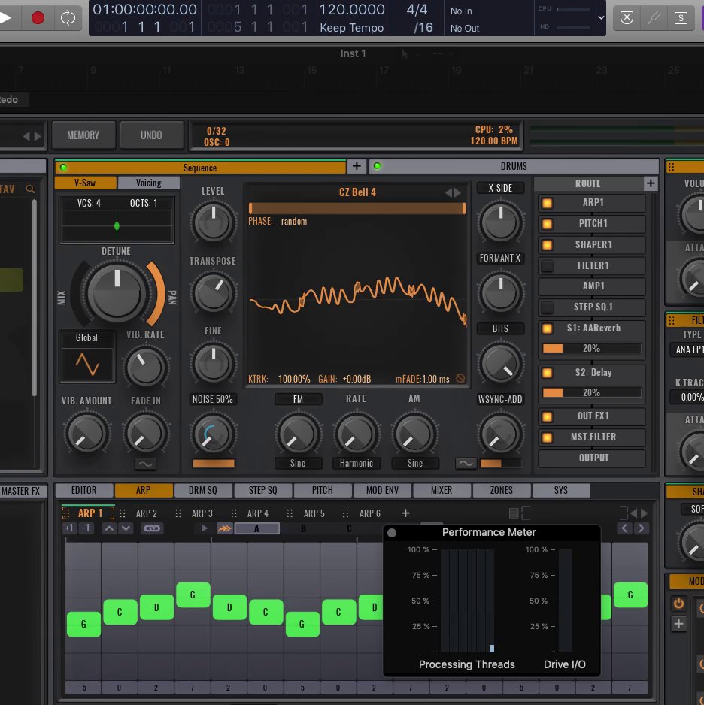Viewport: 704px width, 705px height.
Task: Disable the ARP1 routing LED toggle
Action: (548, 203)
